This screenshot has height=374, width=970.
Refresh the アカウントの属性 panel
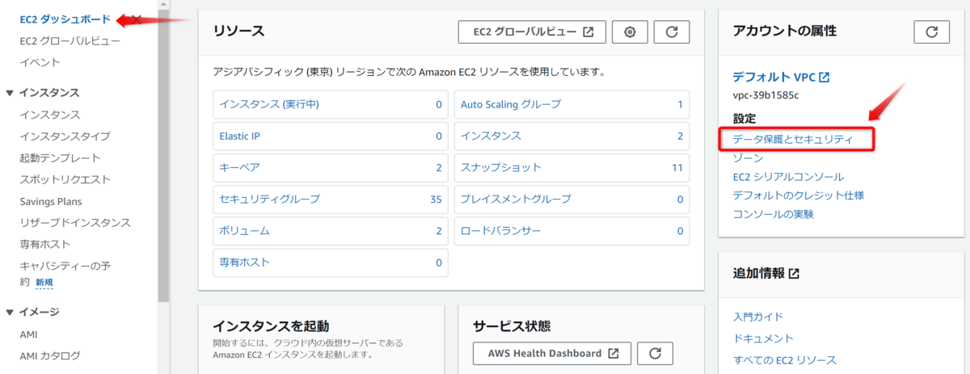point(932,32)
